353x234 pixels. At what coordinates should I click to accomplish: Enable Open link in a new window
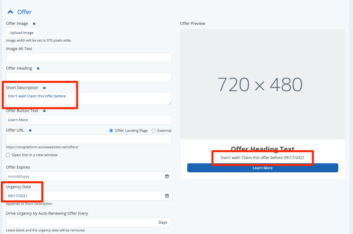(x=8, y=155)
